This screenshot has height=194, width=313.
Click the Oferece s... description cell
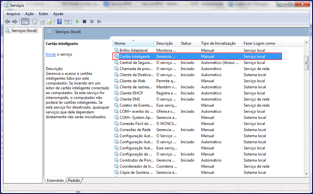coord(166,111)
